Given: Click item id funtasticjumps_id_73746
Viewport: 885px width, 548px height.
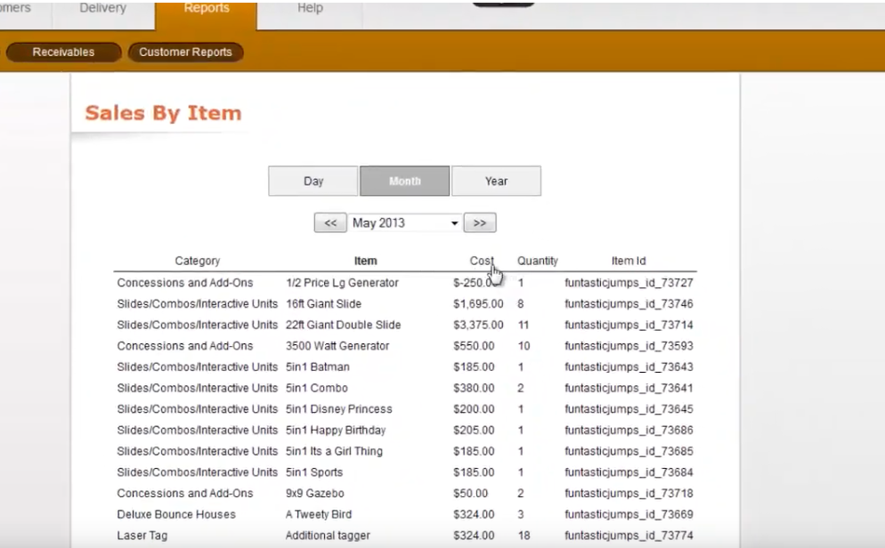Looking at the screenshot, I should 629,304.
